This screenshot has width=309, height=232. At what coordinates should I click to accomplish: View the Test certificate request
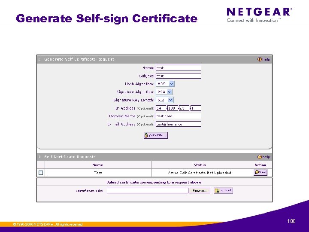coord(261,172)
